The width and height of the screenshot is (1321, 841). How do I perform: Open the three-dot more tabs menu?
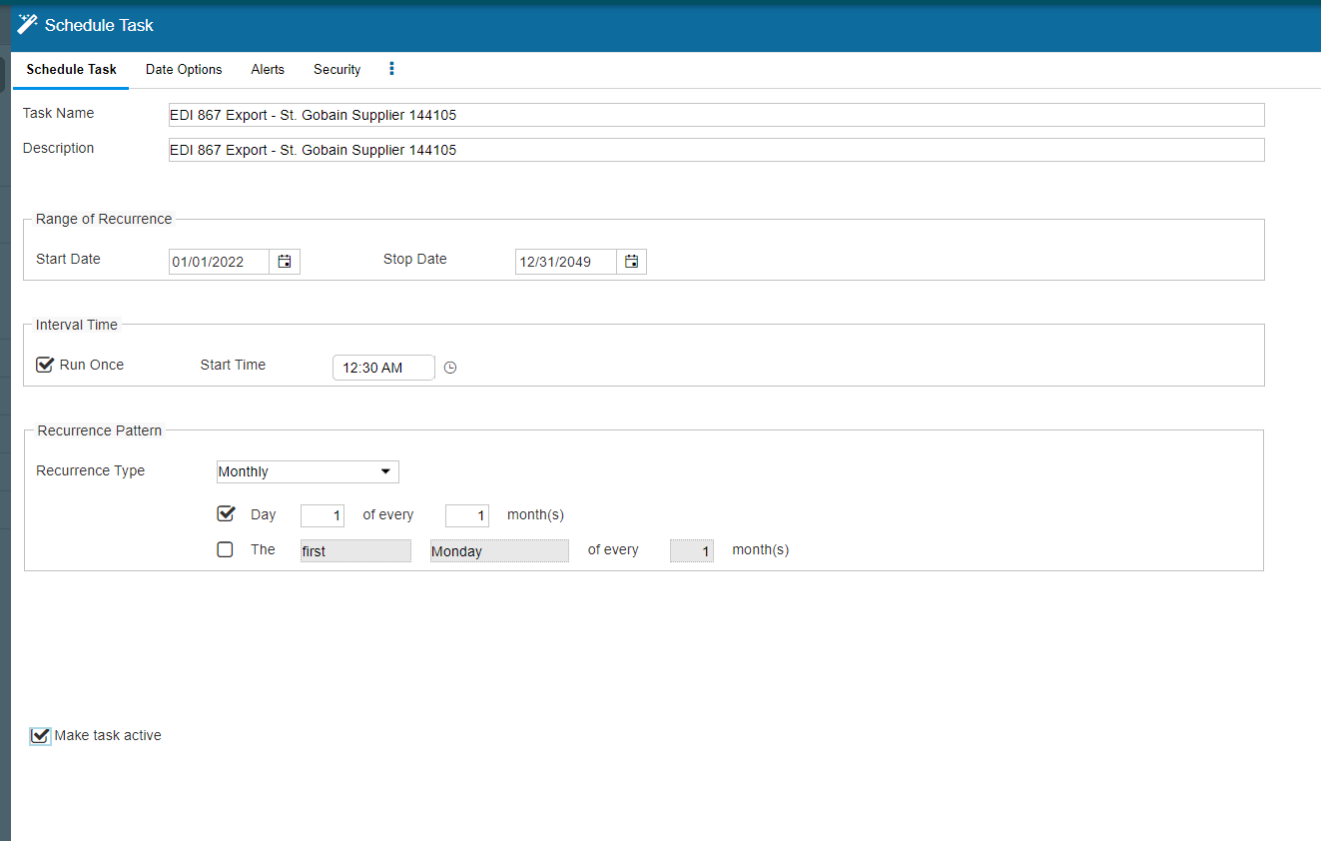pyautogui.click(x=391, y=69)
